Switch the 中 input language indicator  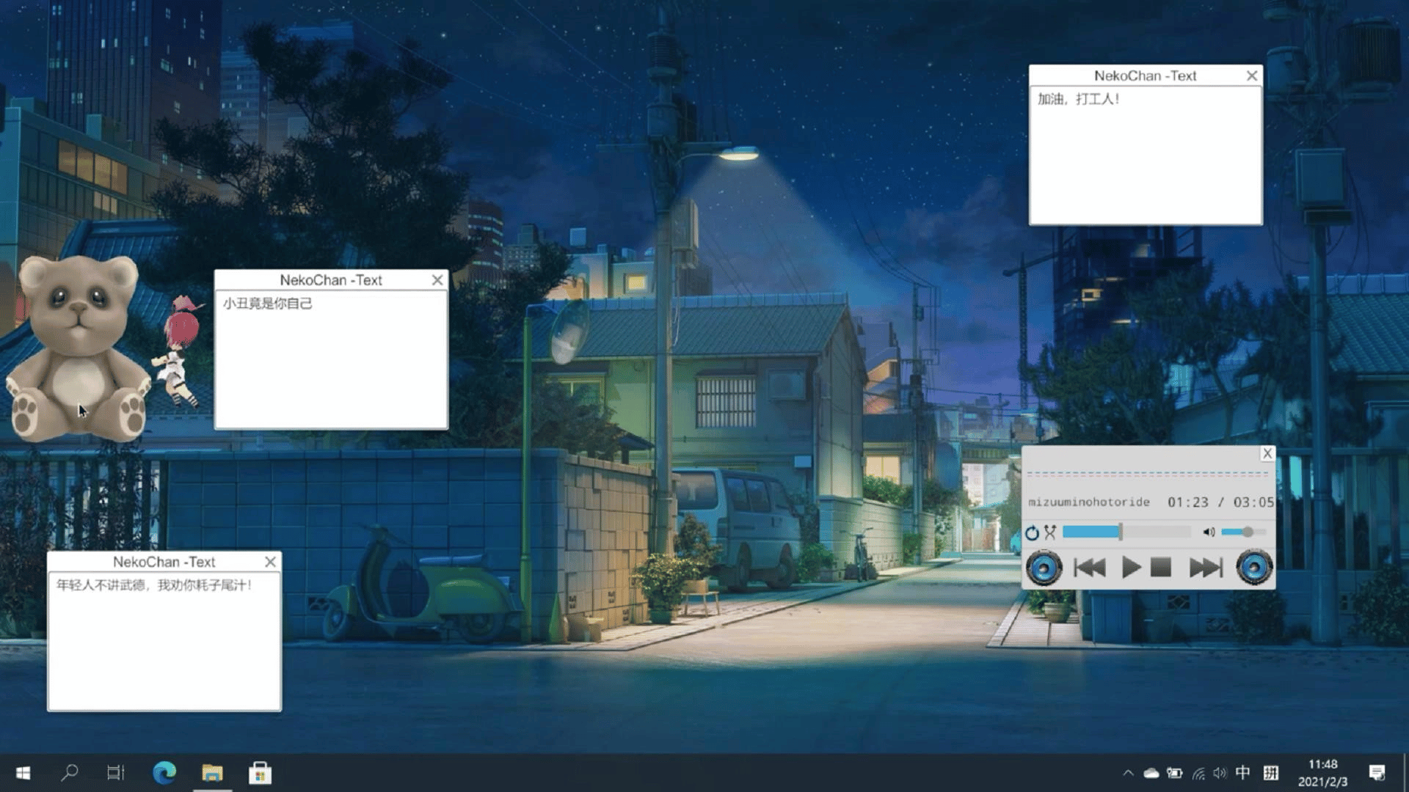1242,773
